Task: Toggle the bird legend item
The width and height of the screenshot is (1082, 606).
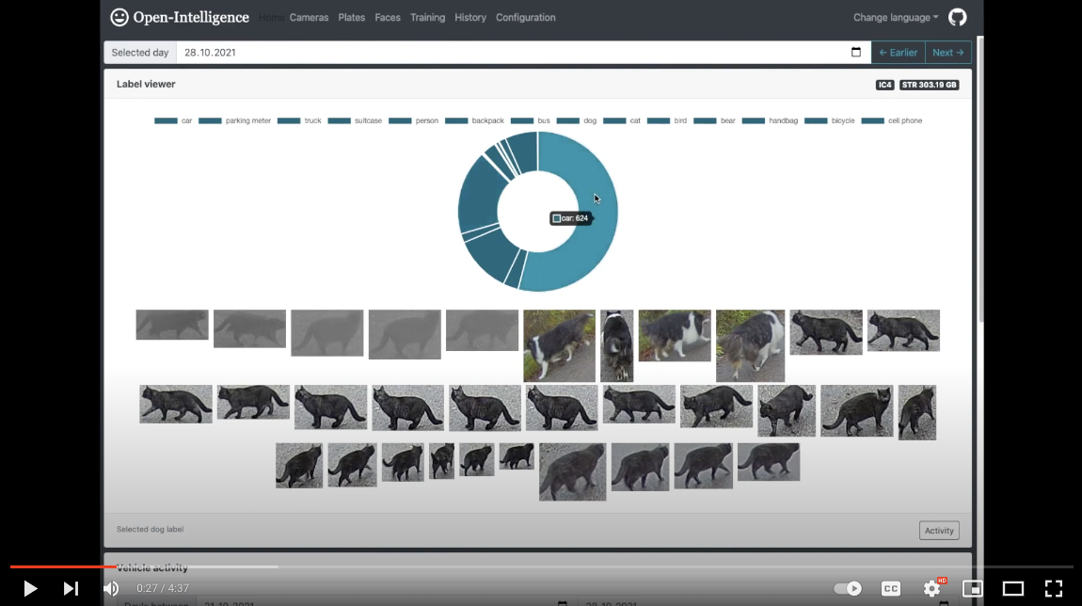Action: [666, 120]
